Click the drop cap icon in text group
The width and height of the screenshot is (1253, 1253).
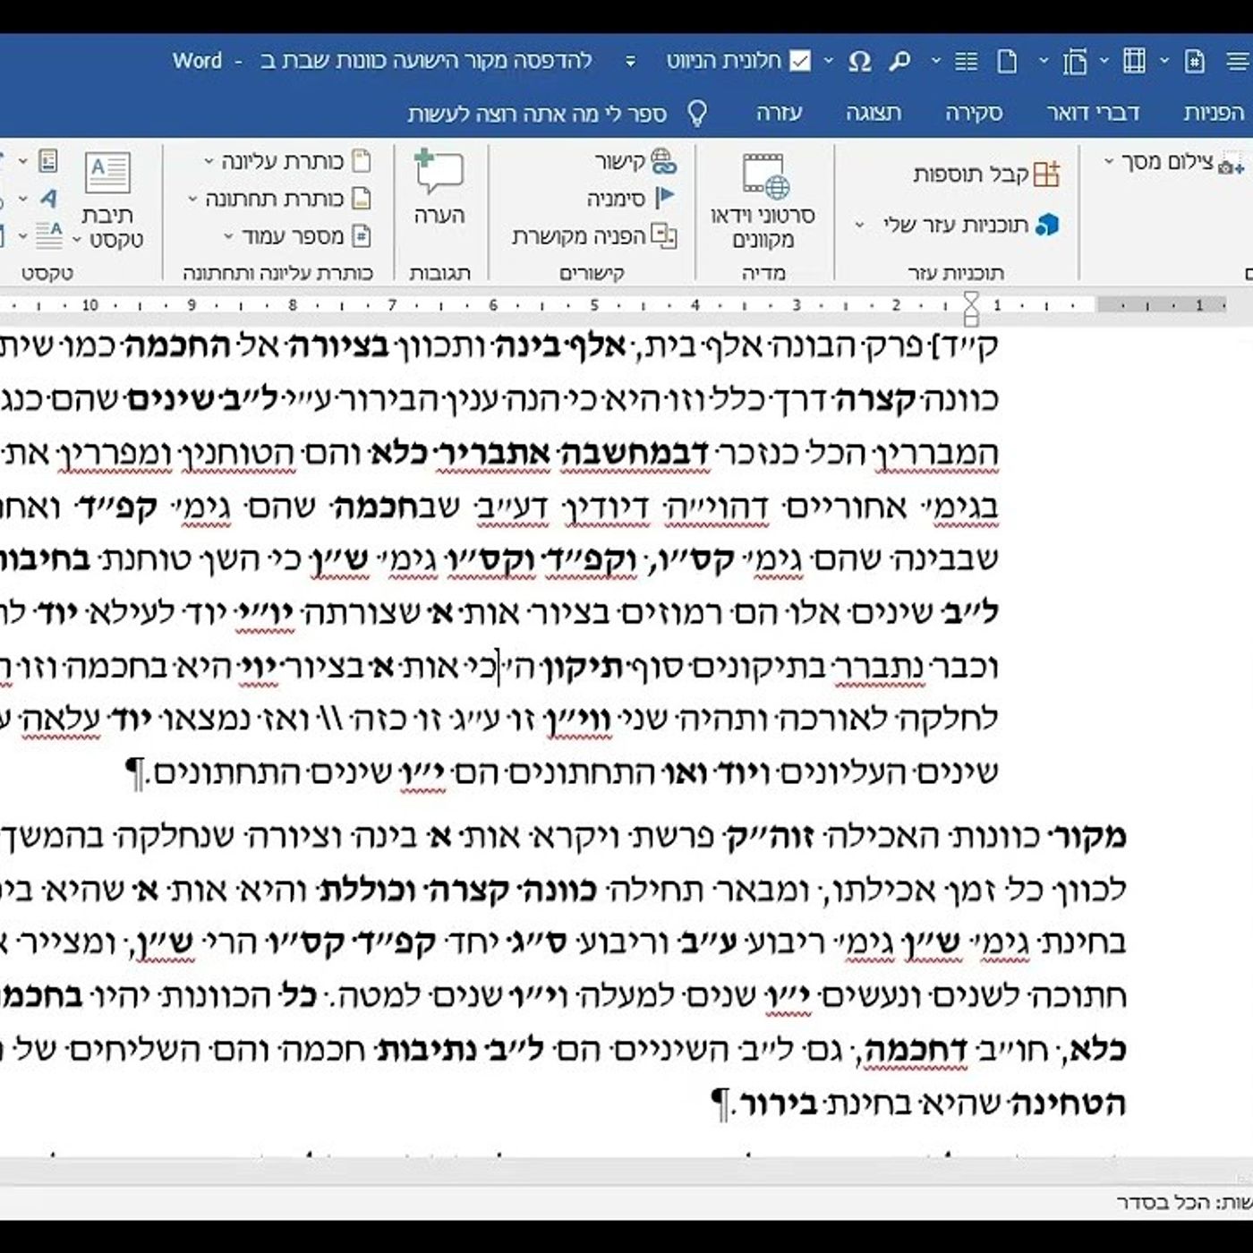coord(48,234)
